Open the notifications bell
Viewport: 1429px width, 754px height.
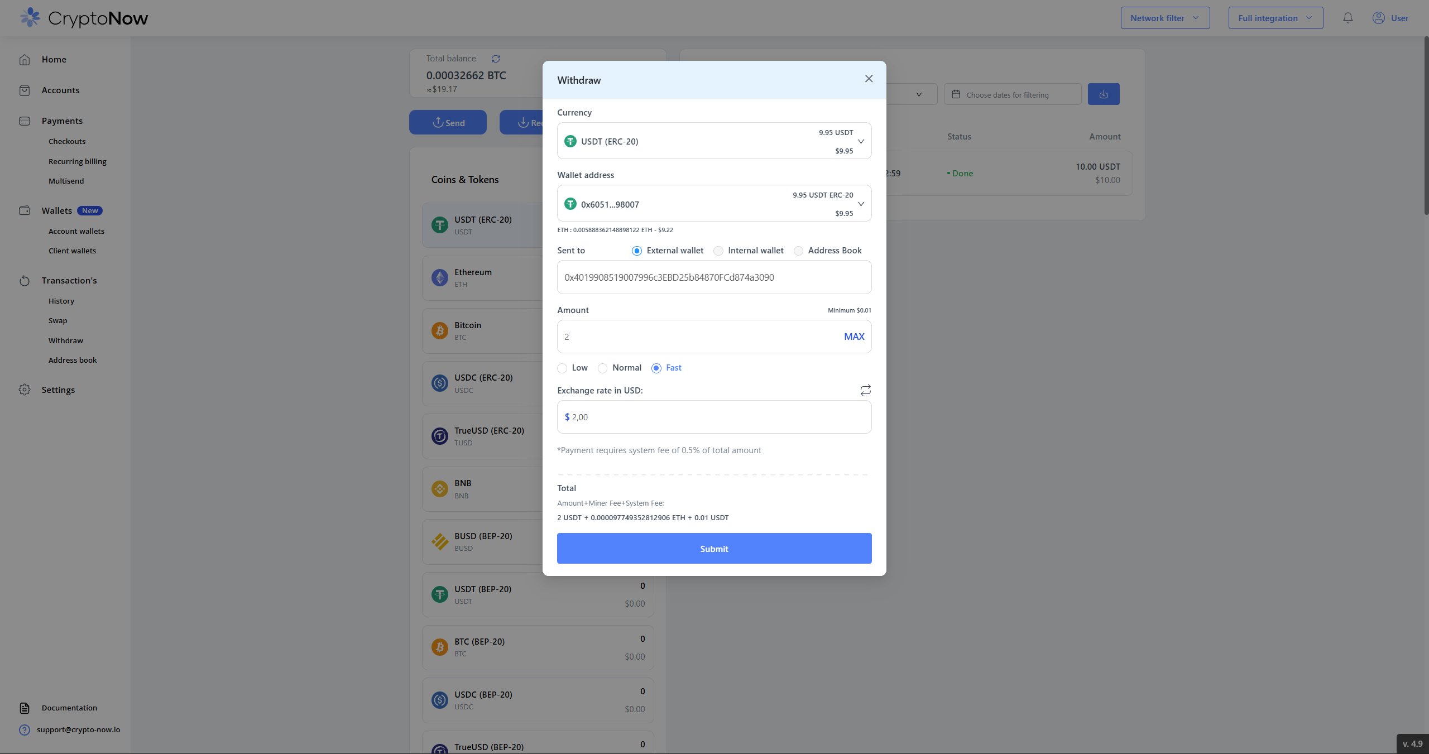tap(1348, 18)
